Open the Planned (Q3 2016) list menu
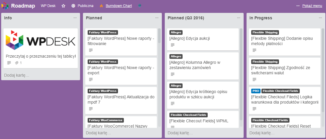 (x=239, y=18)
